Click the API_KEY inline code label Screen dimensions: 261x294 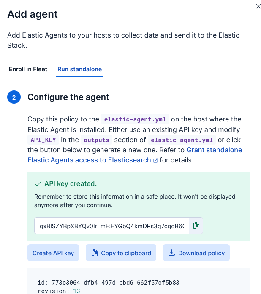pyautogui.click(x=43, y=140)
